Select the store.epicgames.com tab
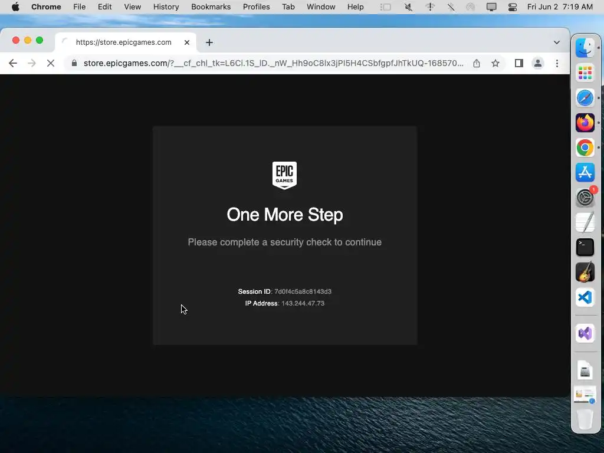604x453 pixels. [x=126, y=42]
